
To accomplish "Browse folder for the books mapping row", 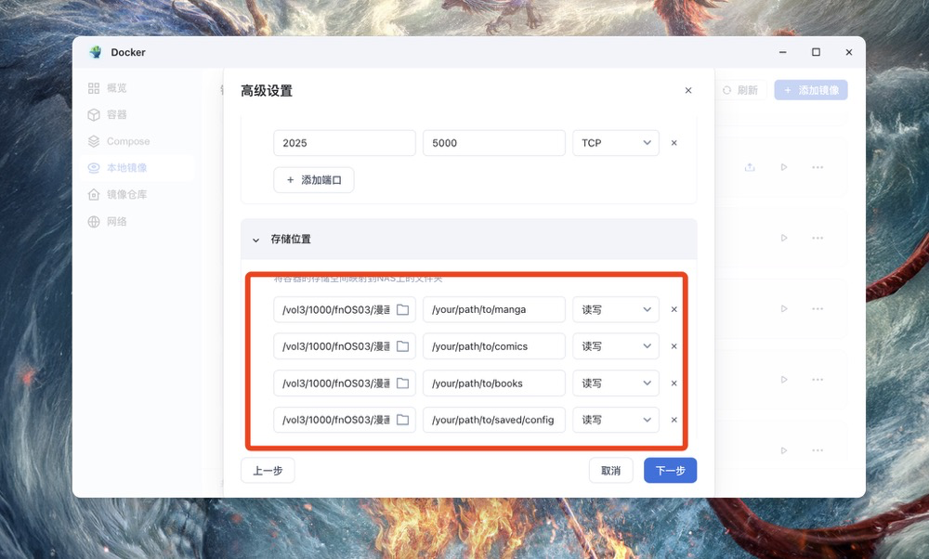I will point(403,383).
